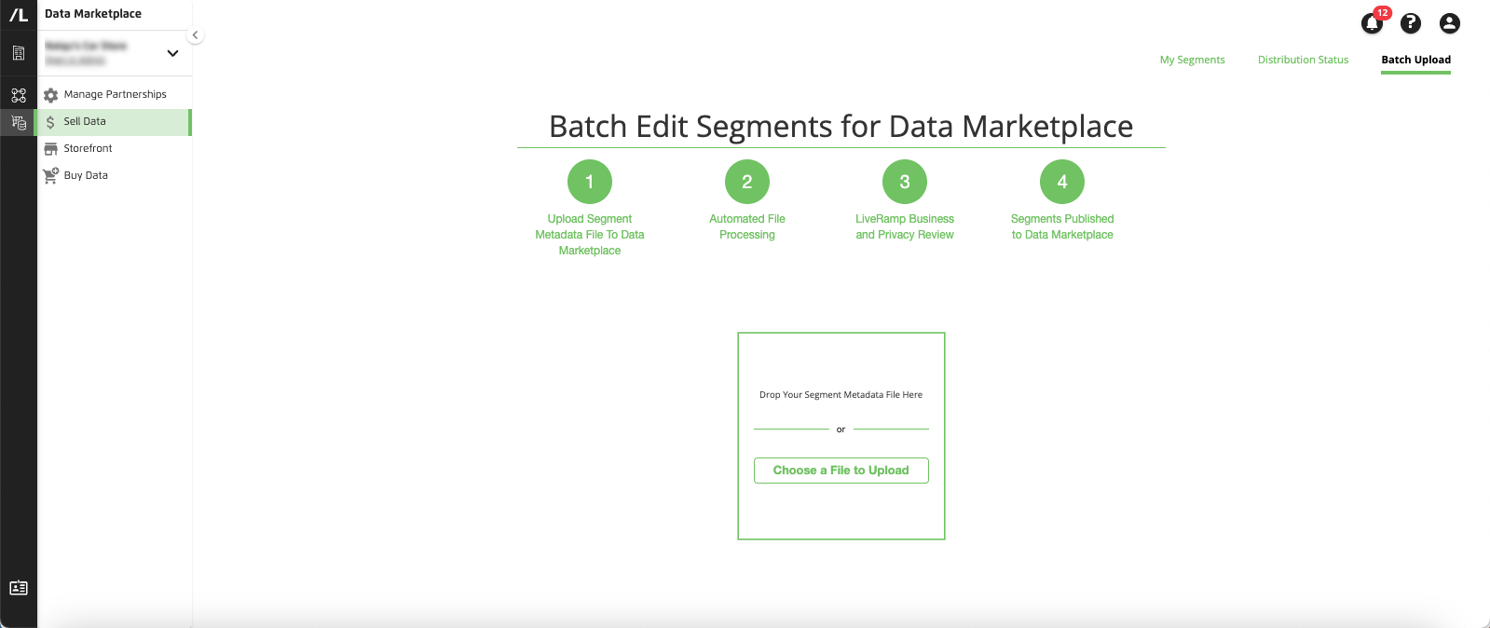Click 'Automated File Processing' label
This screenshot has height=628, width=1490.
tap(747, 226)
